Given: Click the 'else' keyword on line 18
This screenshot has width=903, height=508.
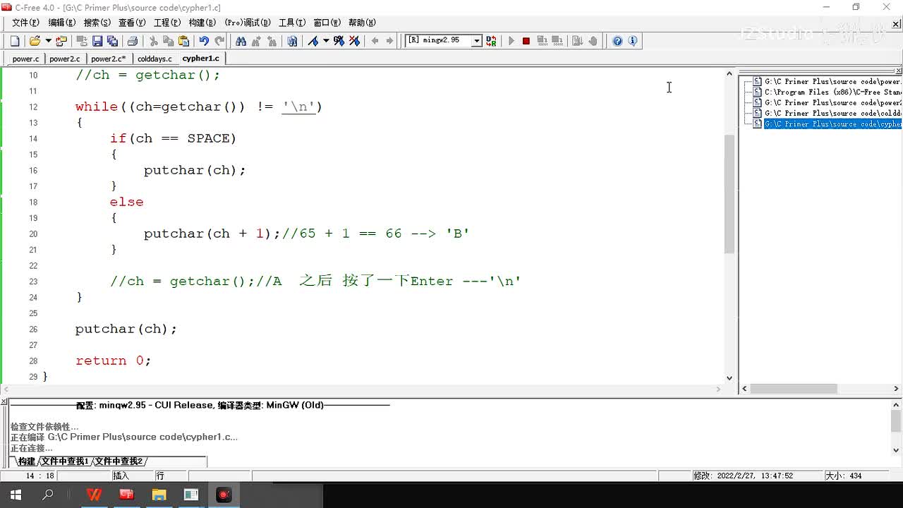Looking at the screenshot, I should click(127, 202).
